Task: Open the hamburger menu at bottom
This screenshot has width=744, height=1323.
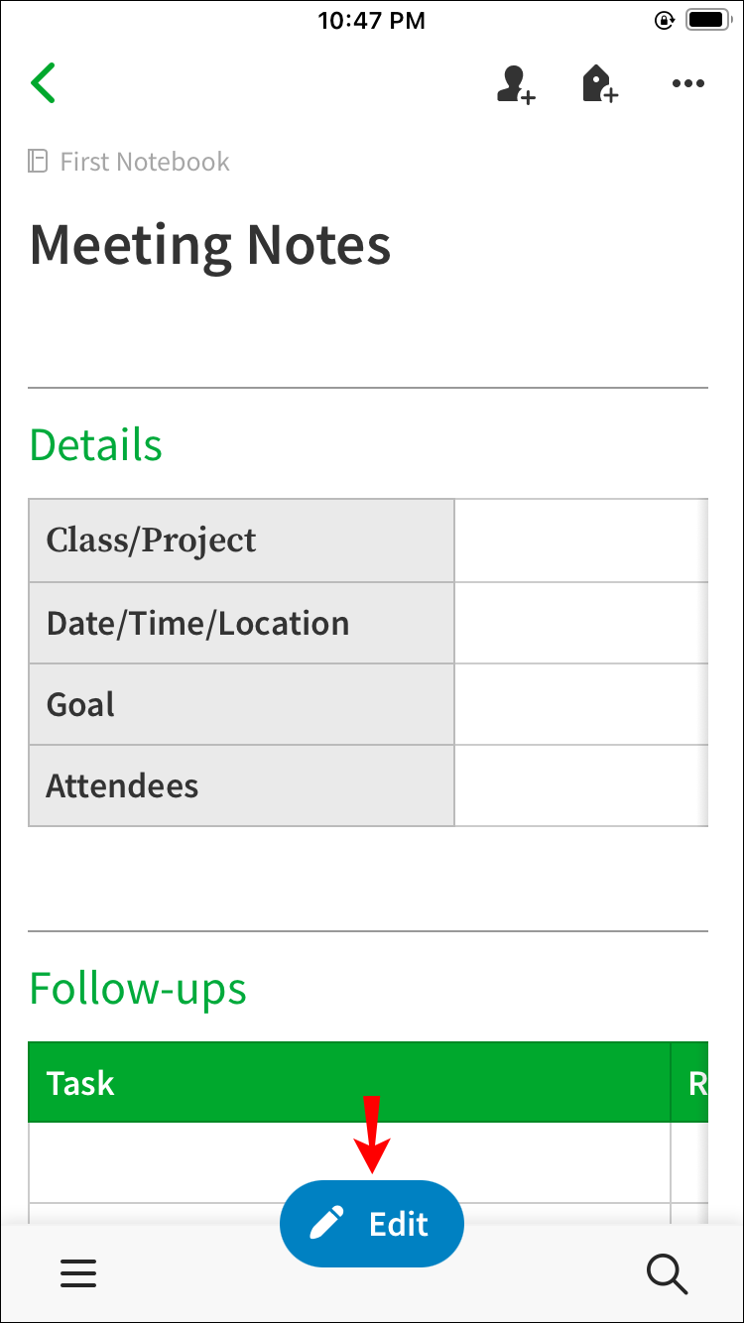Action: 78,1272
